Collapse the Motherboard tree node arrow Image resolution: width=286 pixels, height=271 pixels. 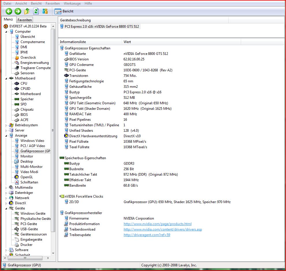click(x=6, y=78)
